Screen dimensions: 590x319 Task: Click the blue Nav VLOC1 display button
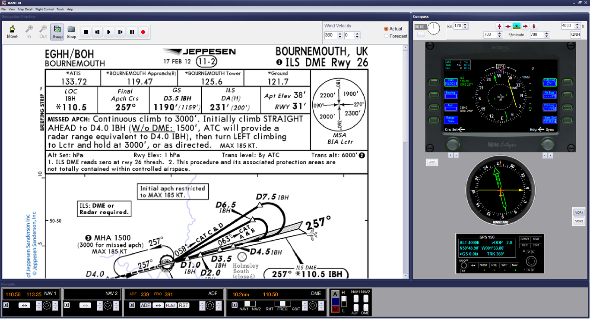point(451,82)
